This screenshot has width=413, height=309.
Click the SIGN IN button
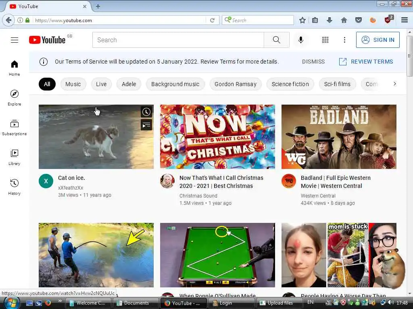[x=378, y=40]
